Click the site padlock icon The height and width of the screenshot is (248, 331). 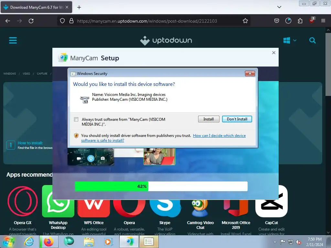71,21
